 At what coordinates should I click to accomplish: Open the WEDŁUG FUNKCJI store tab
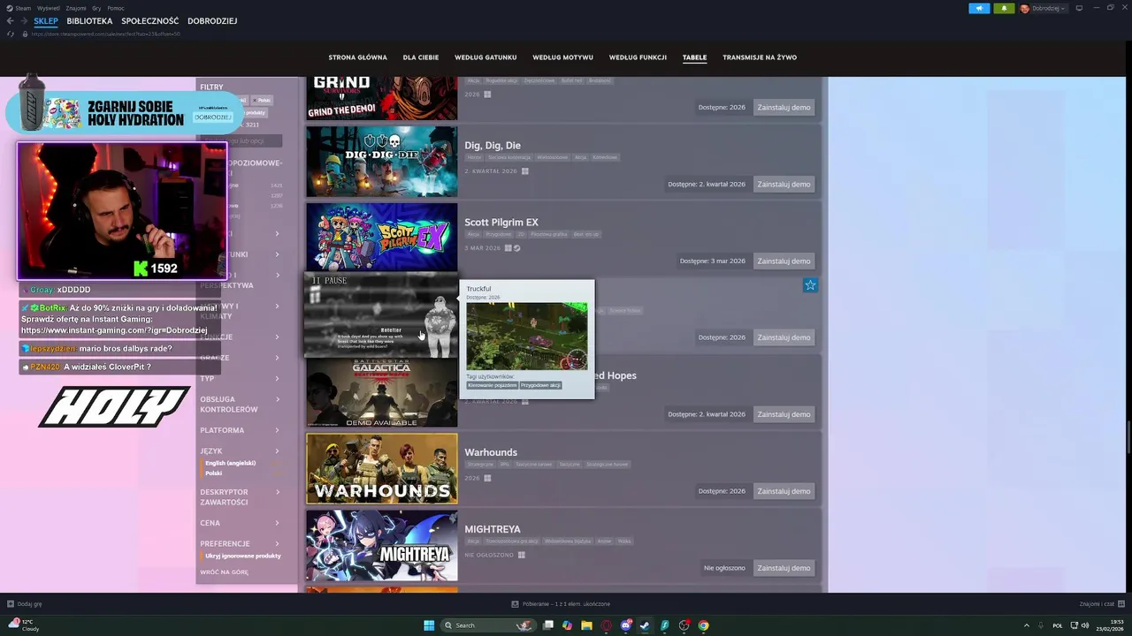[x=638, y=57]
